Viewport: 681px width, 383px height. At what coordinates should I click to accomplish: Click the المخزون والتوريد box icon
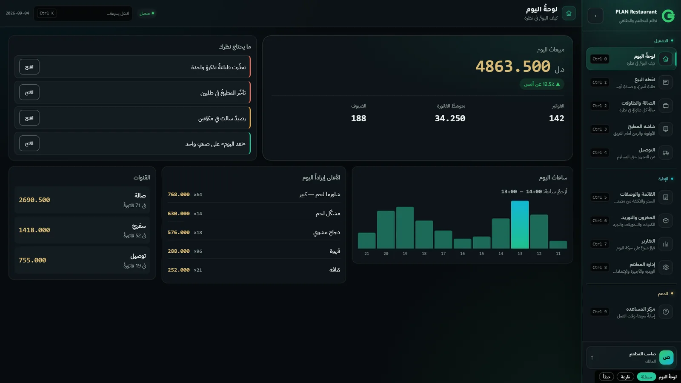pyautogui.click(x=666, y=220)
